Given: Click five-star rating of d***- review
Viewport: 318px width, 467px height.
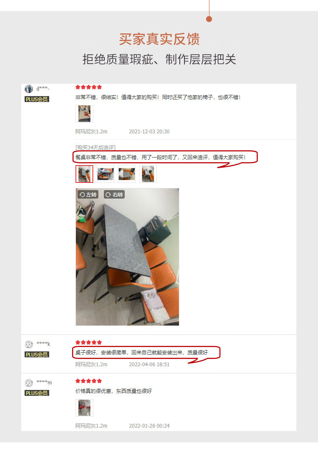Looking at the screenshot, I should tap(89, 87).
